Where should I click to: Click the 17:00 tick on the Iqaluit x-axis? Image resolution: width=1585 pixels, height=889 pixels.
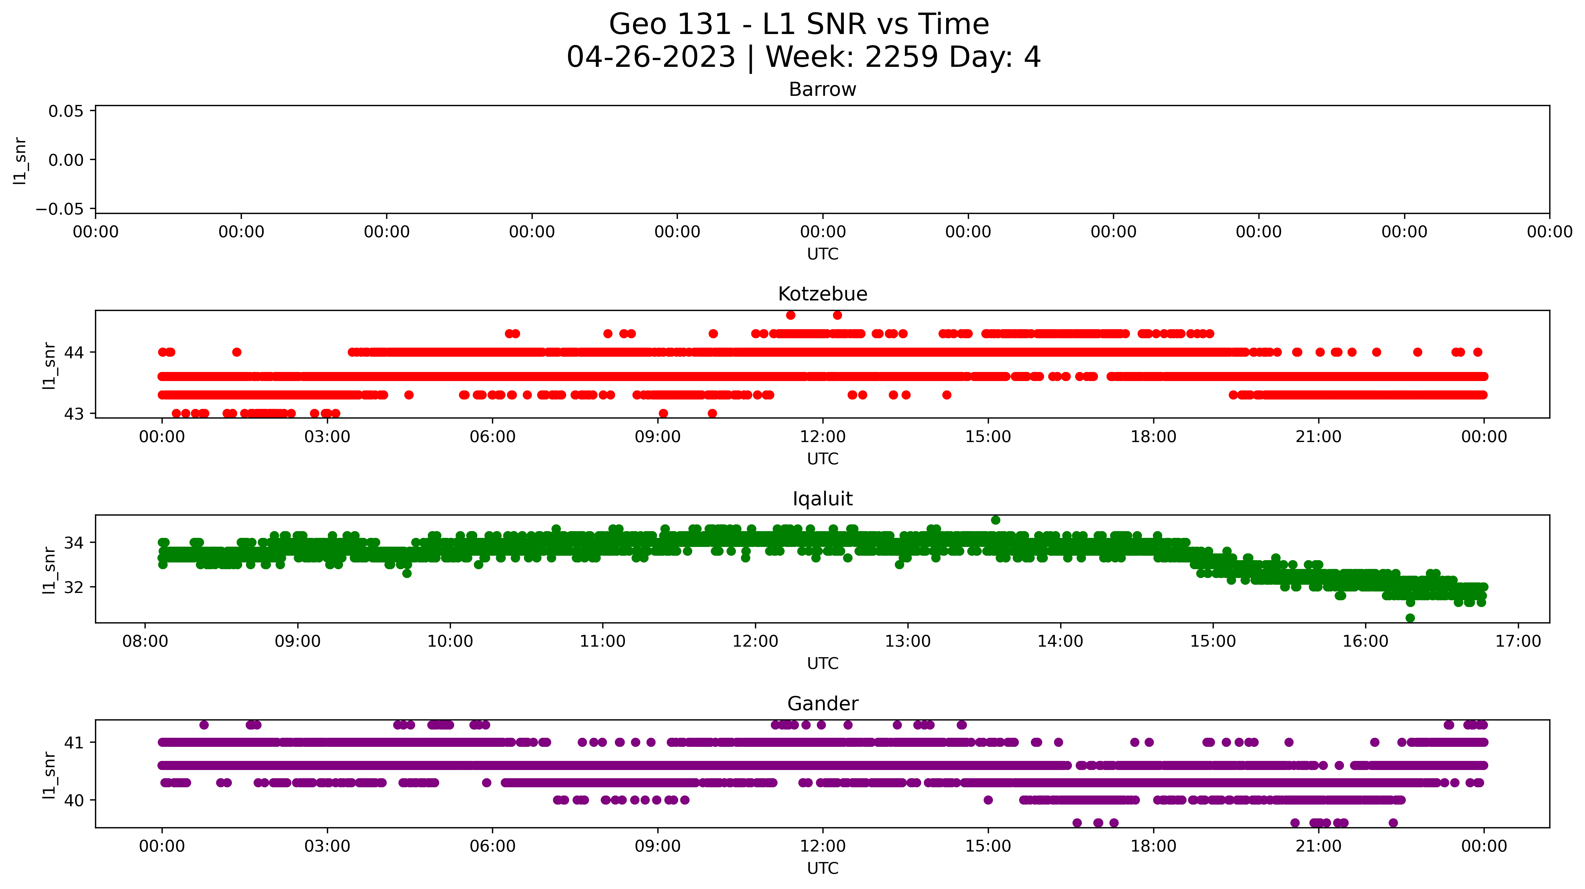[x=1518, y=642]
